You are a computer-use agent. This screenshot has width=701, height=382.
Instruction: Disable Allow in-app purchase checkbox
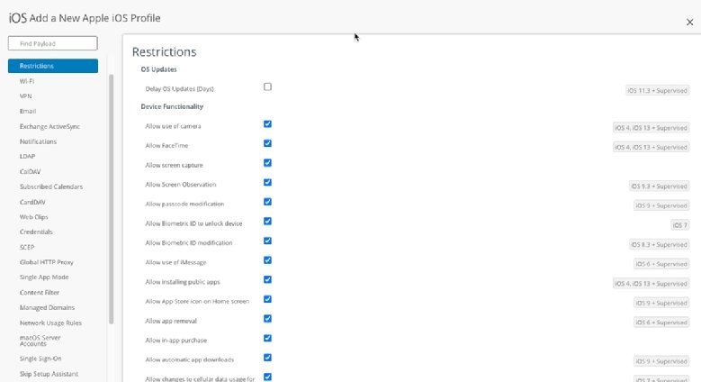[x=267, y=338]
